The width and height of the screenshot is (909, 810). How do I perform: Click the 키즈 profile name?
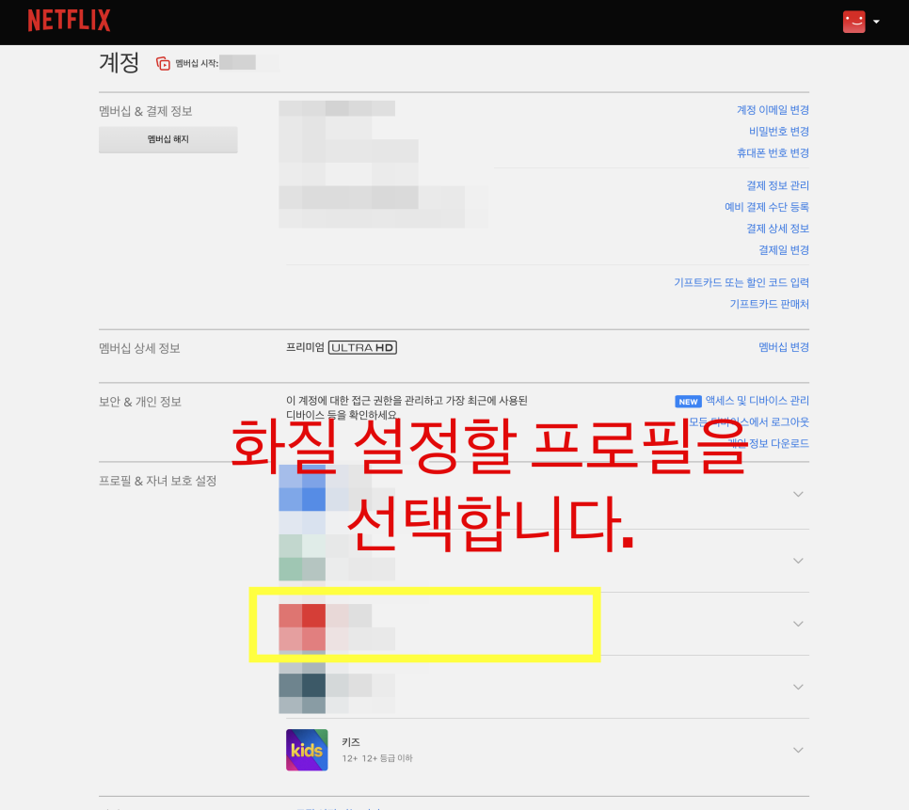tap(351, 742)
